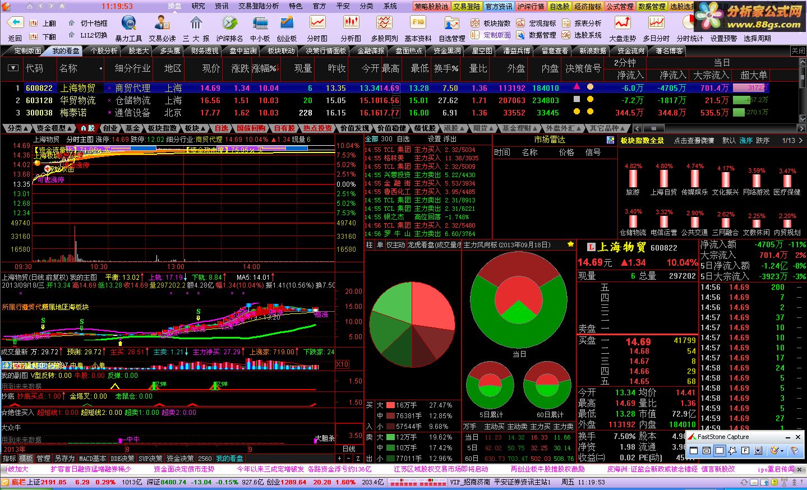
Task: Expand the 期货 dropdown tab
Action: pos(483,128)
